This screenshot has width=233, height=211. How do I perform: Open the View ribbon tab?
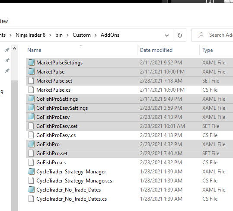point(3,21)
